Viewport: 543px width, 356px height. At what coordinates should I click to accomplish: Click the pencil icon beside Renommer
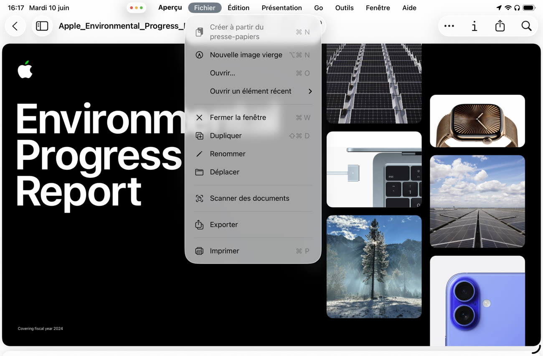click(199, 154)
